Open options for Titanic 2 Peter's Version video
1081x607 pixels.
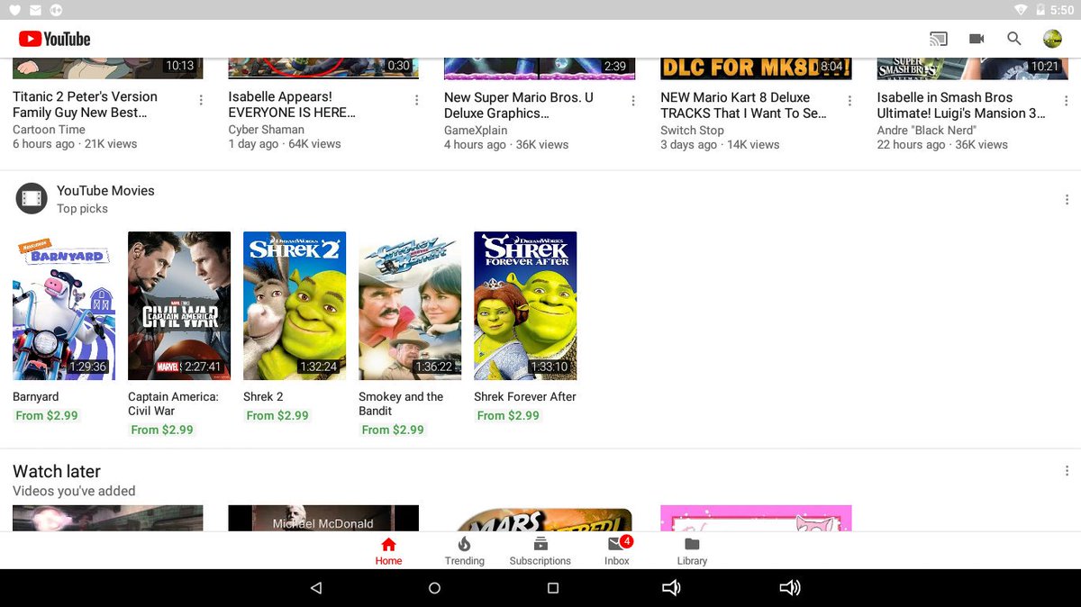tap(201, 100)
